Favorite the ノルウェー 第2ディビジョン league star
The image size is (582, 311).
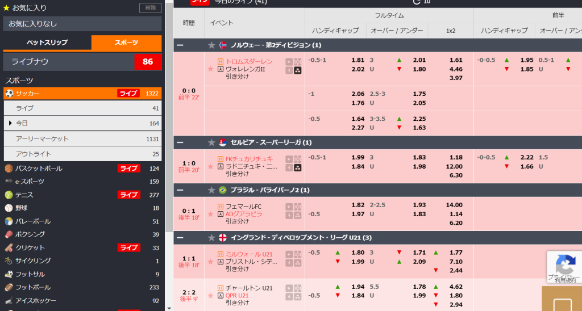pos(211,45)
